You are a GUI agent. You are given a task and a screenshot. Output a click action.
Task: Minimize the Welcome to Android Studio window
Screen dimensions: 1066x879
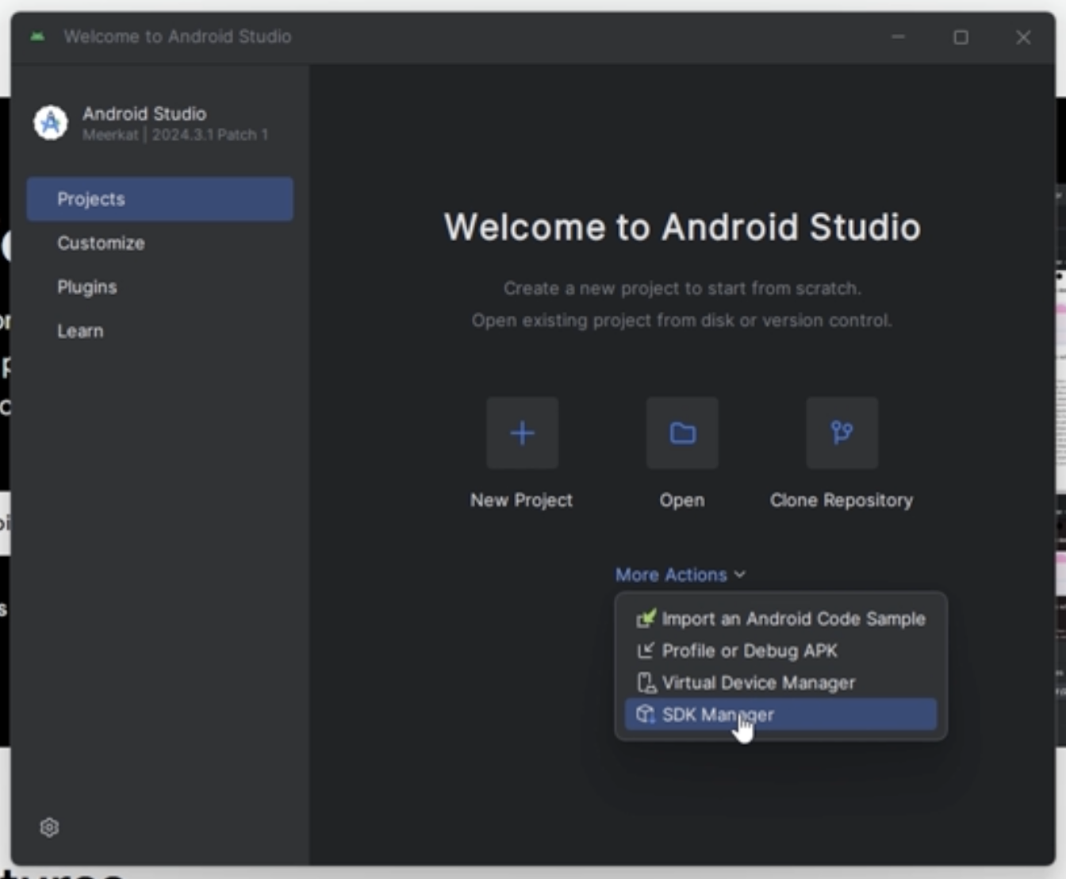pyautogui.click(x=898, y=36)
